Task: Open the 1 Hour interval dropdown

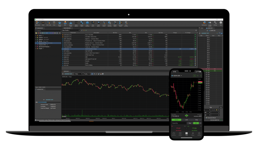Action: (78, 74)
